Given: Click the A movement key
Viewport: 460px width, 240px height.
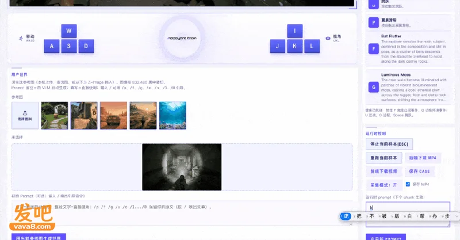Looking at the screenshot, I should coord(52,46).
